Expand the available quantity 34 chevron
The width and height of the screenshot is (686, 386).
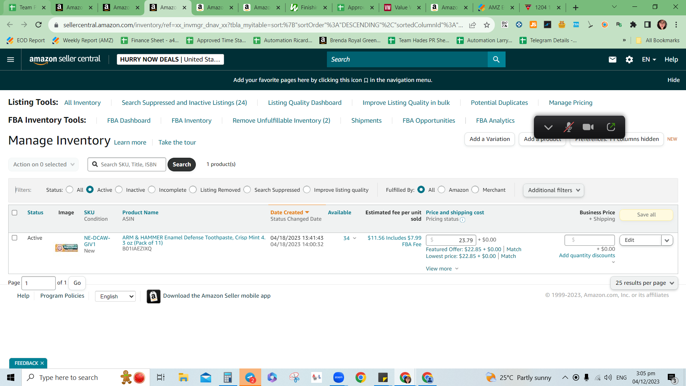[x=354, y=238]
